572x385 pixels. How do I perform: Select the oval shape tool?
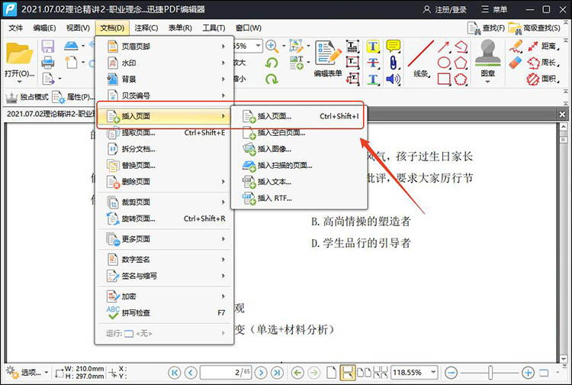444,63
